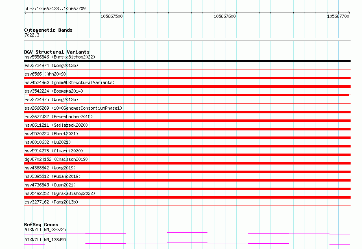Open variant dgv8702n152 (Chaisson2019)

click(56, 159)
